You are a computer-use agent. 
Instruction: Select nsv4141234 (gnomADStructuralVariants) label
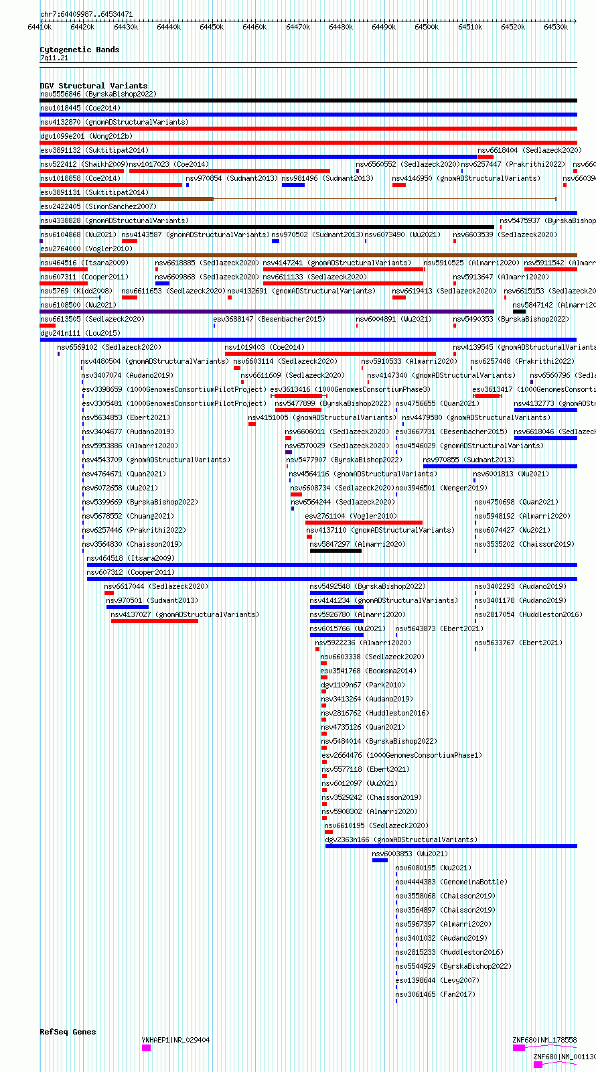tap(384, 600)
